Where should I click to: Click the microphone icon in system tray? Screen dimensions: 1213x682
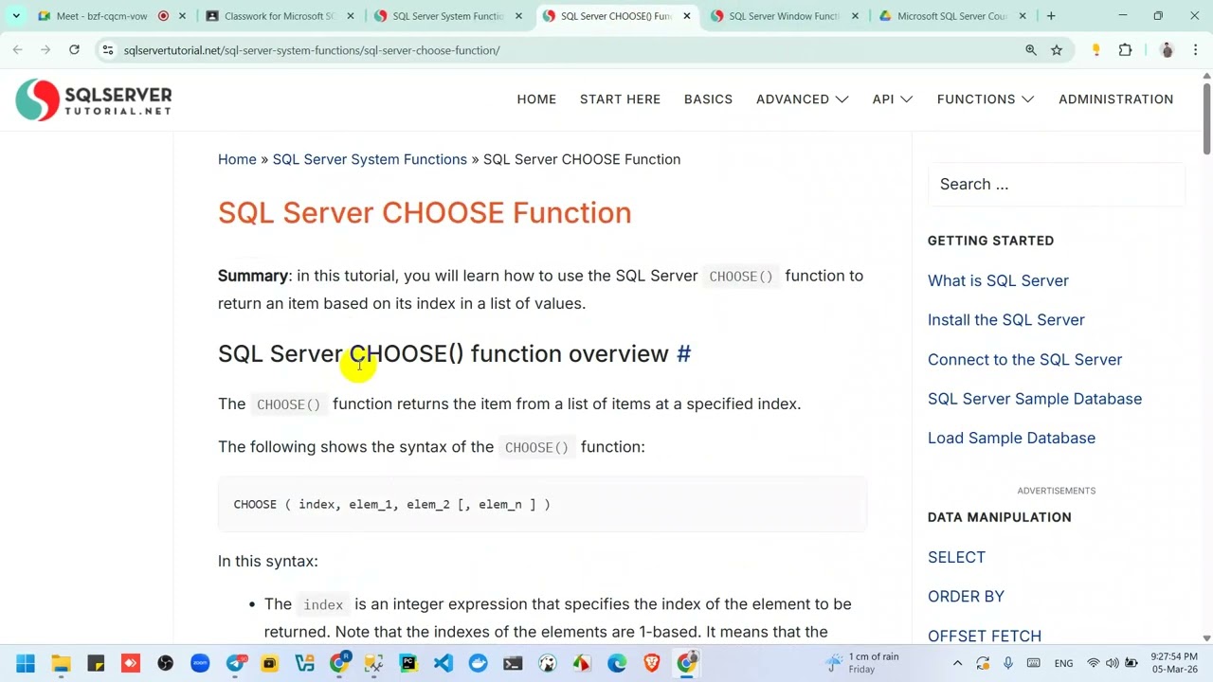coord(1008,663)
